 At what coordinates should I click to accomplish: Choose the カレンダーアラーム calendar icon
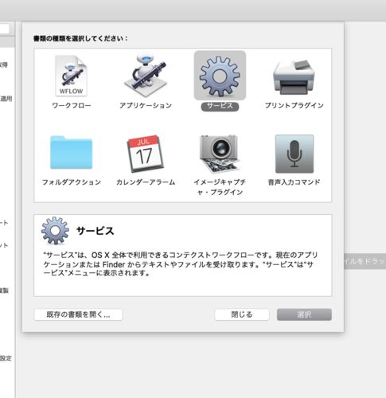[146, 154]
